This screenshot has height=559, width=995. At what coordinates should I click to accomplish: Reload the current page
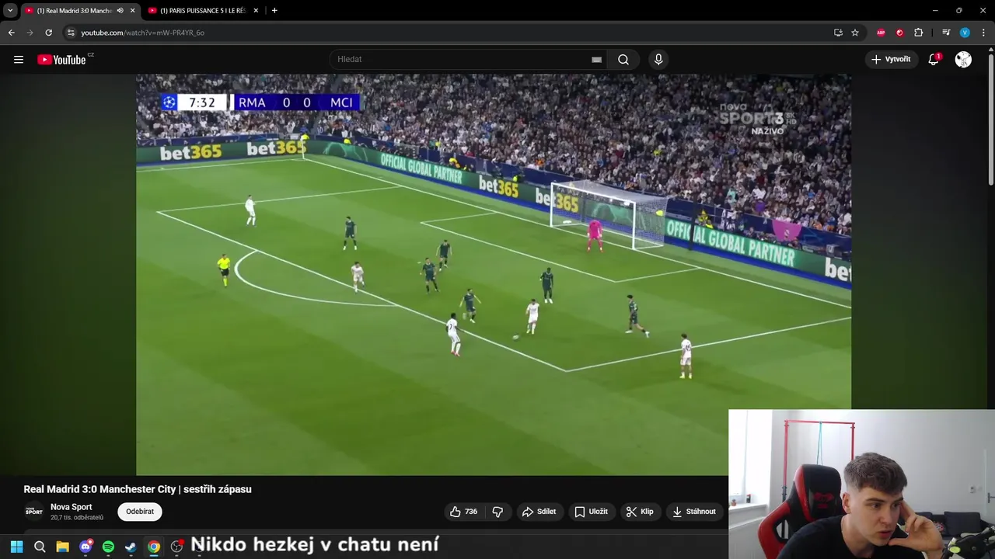pos(48,33)
